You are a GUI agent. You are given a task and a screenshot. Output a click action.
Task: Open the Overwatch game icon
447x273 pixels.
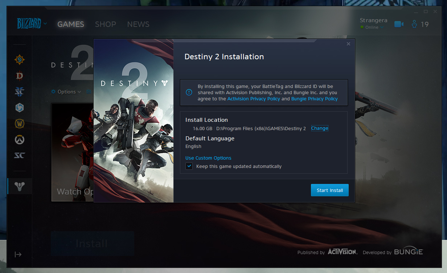20,140
